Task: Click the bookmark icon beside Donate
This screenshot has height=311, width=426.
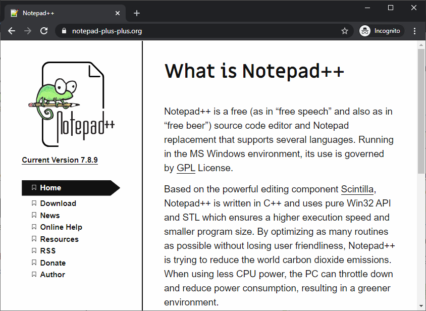Action: coord(34,263)
